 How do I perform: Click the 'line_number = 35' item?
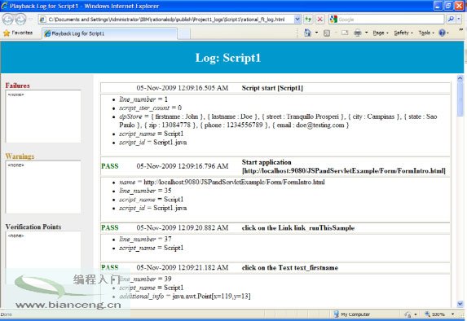point(145,191)
